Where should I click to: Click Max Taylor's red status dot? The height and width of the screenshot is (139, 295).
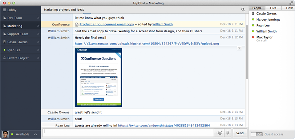253,37
